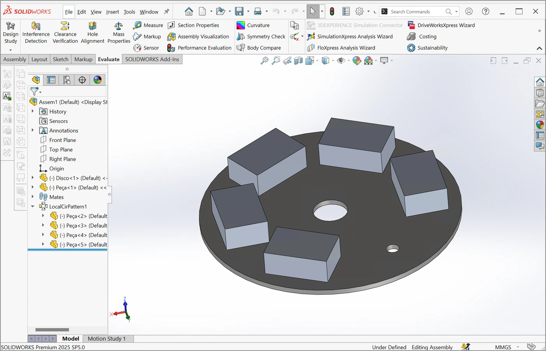Image resolution: width=546 pixels, height=351 pixels.
Task: Expand the Peça<5> component
Action: pyautogui.click(x=43, y=244)
